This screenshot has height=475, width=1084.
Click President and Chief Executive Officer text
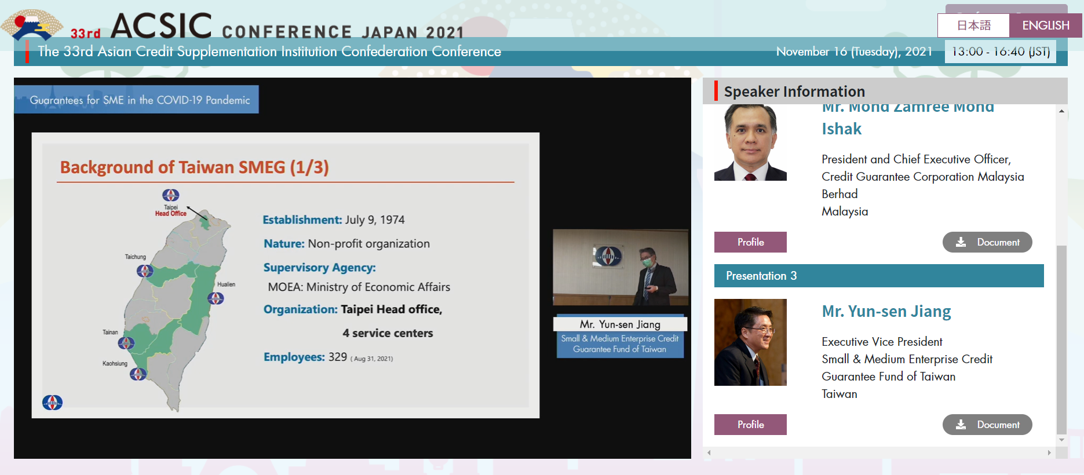coord(916,159)
